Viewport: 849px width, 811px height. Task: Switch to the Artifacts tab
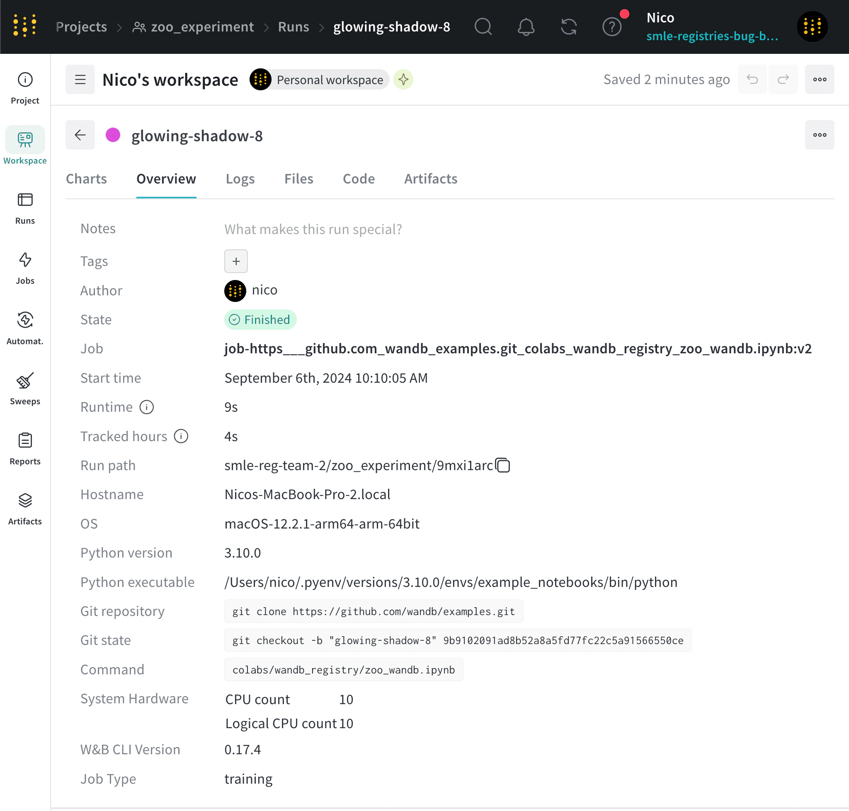point(431,179)
